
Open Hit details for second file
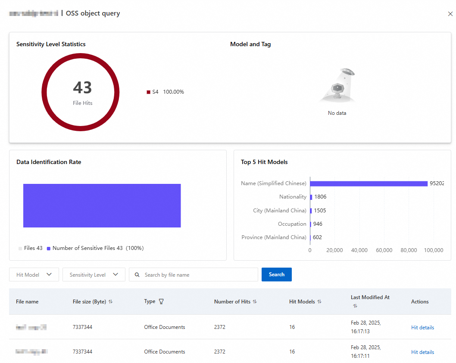422,352
